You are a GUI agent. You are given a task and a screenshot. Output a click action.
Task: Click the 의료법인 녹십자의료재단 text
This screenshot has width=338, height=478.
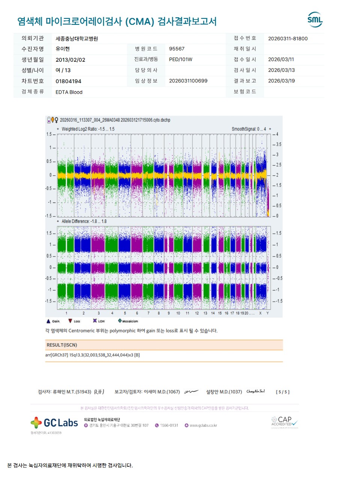pos(102,419)
